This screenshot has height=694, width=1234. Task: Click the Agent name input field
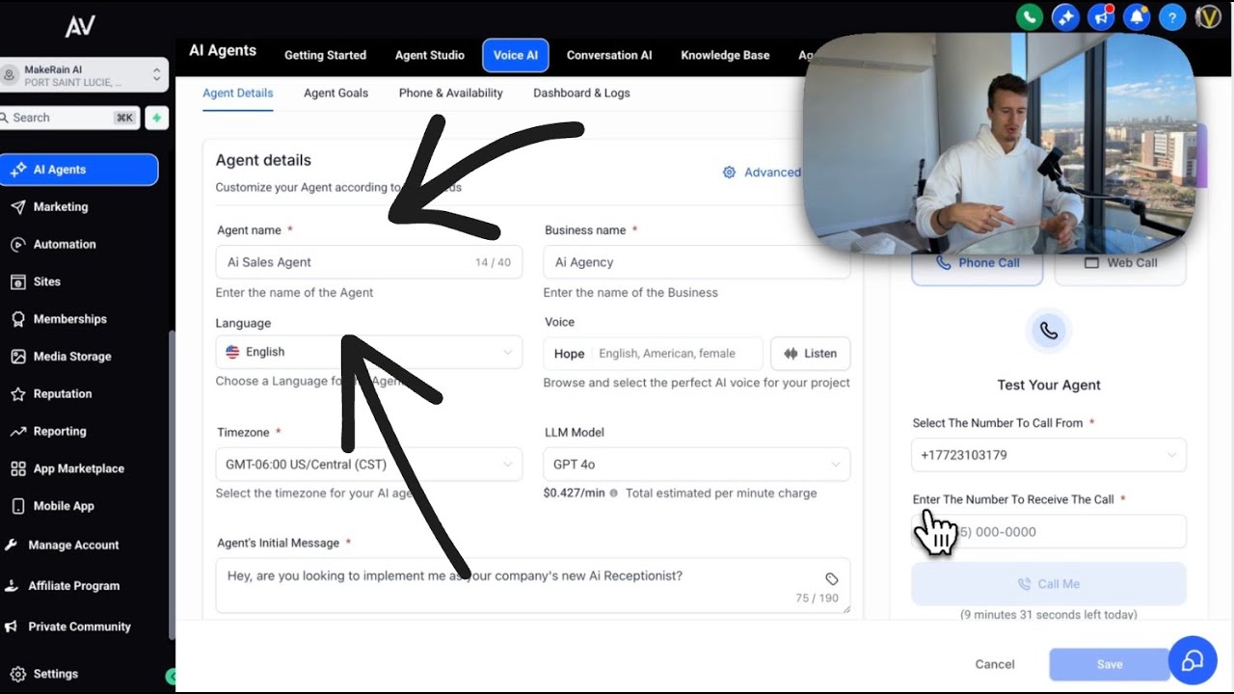[x=369, y=262]
